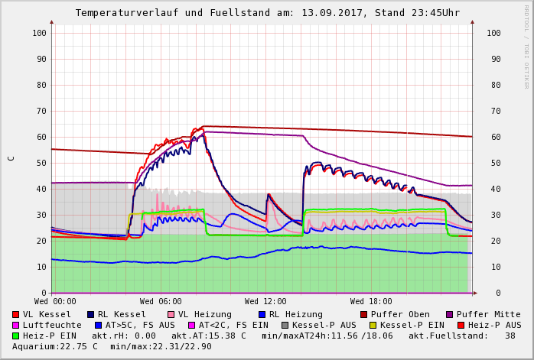The width and height of the screenshot is (534, 360).
Task: Click the Wed 18:00 time axis label
Action: [371, 301]
